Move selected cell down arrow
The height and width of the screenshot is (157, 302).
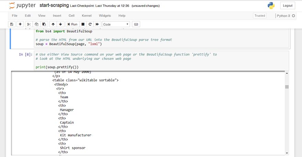pos(60,24)
